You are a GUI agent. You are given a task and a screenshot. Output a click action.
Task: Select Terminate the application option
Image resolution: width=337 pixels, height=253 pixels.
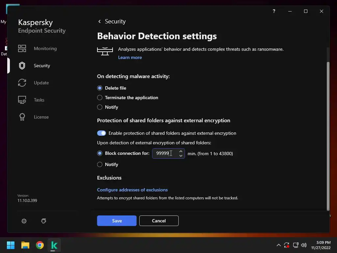[x=100, y=98]
